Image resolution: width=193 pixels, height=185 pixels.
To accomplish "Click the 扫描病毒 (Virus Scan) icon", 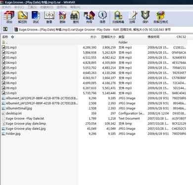I will [x=118, y=17].
